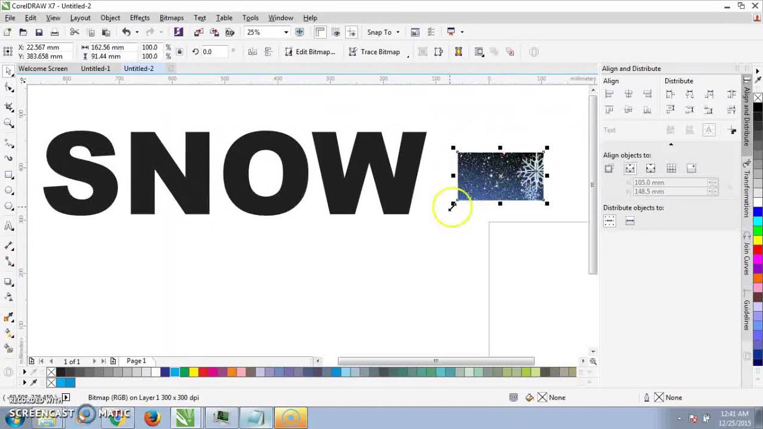The height and width of the screenshot is (429, 763).
Task: Open the color palette flyout arrow at the top
Action: coord(758,71)
